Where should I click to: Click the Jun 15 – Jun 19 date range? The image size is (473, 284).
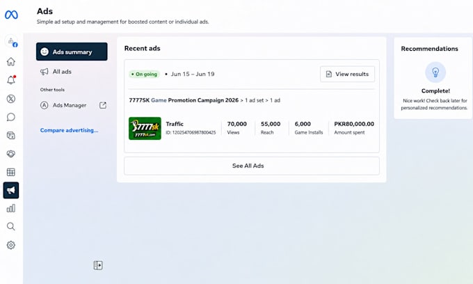click(x=193, y=74)
